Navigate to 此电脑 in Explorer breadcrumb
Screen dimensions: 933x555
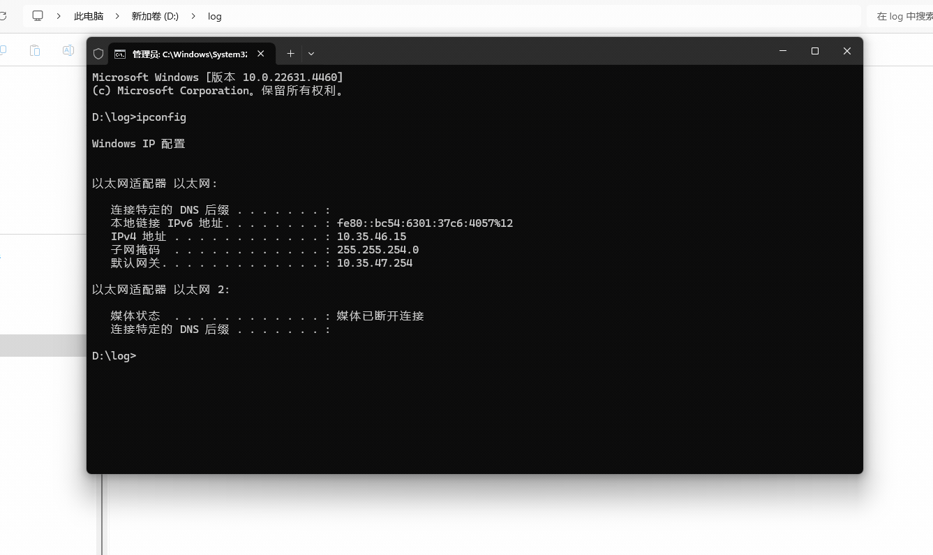89,16
